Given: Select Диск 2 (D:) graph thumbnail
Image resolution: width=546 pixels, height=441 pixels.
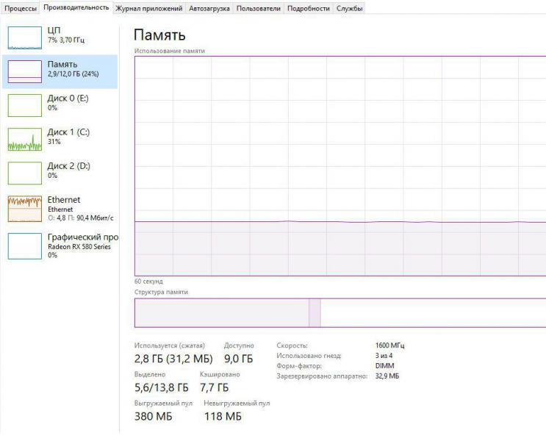Looking at the screenshot, I should 24,173.
